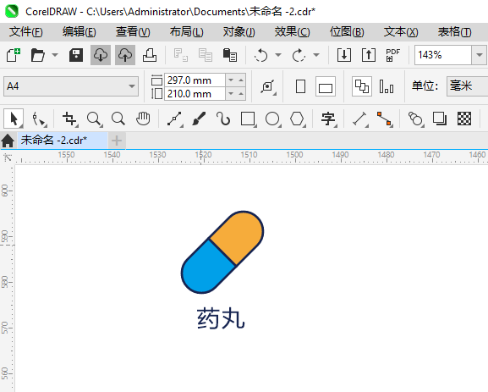Select the Text tool 字
The width and height of the screenshot is (488, 392).
(329, 119)
